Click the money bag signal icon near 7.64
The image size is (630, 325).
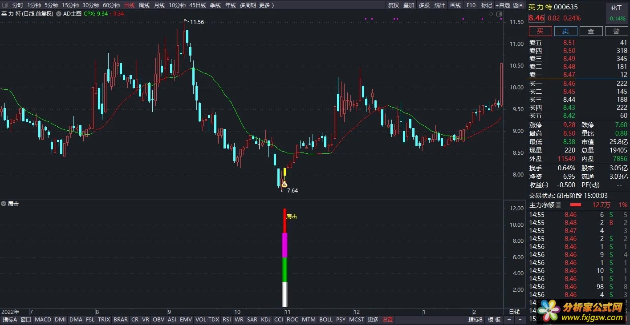pos(285,184)
